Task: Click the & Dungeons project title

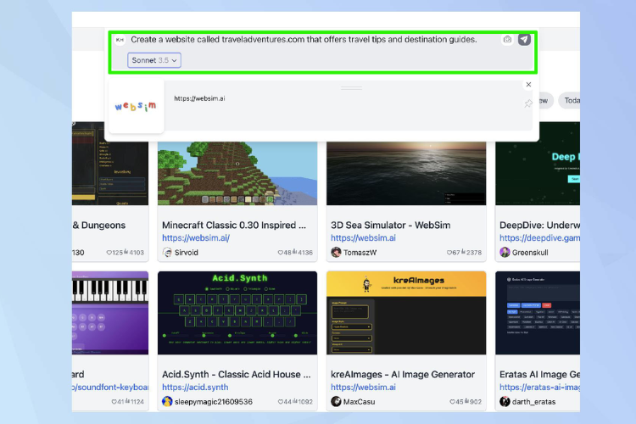Action: pos(99,226)
